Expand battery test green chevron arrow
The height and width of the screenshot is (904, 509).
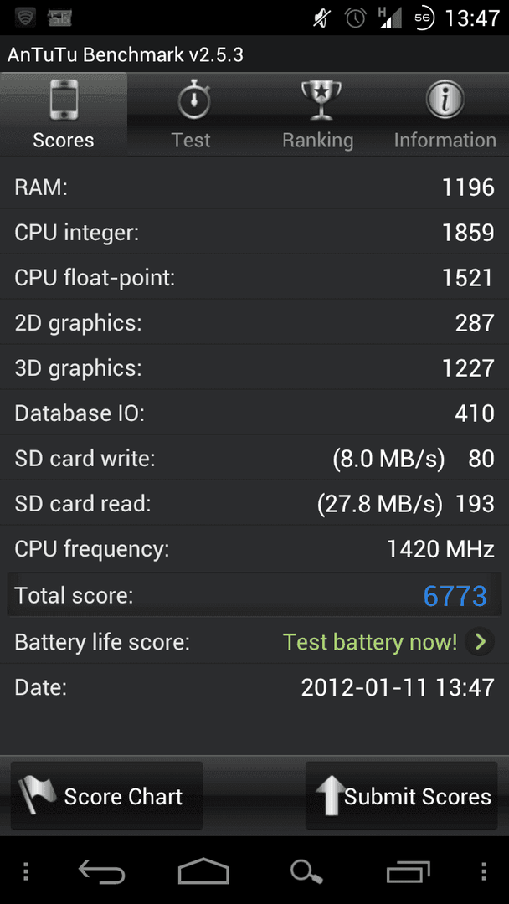(480, 642)
